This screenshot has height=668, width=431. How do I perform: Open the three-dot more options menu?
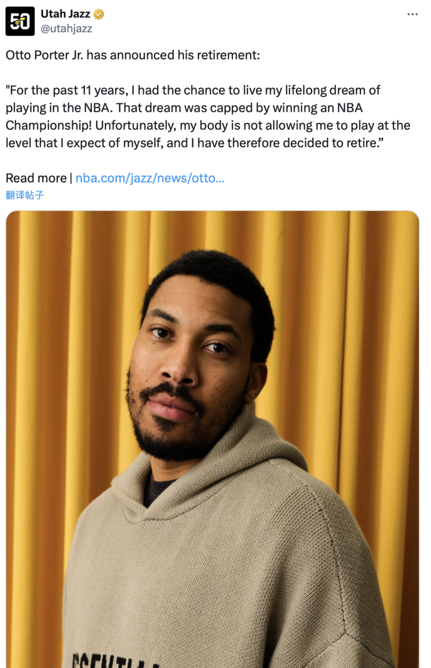pos(412,14)
